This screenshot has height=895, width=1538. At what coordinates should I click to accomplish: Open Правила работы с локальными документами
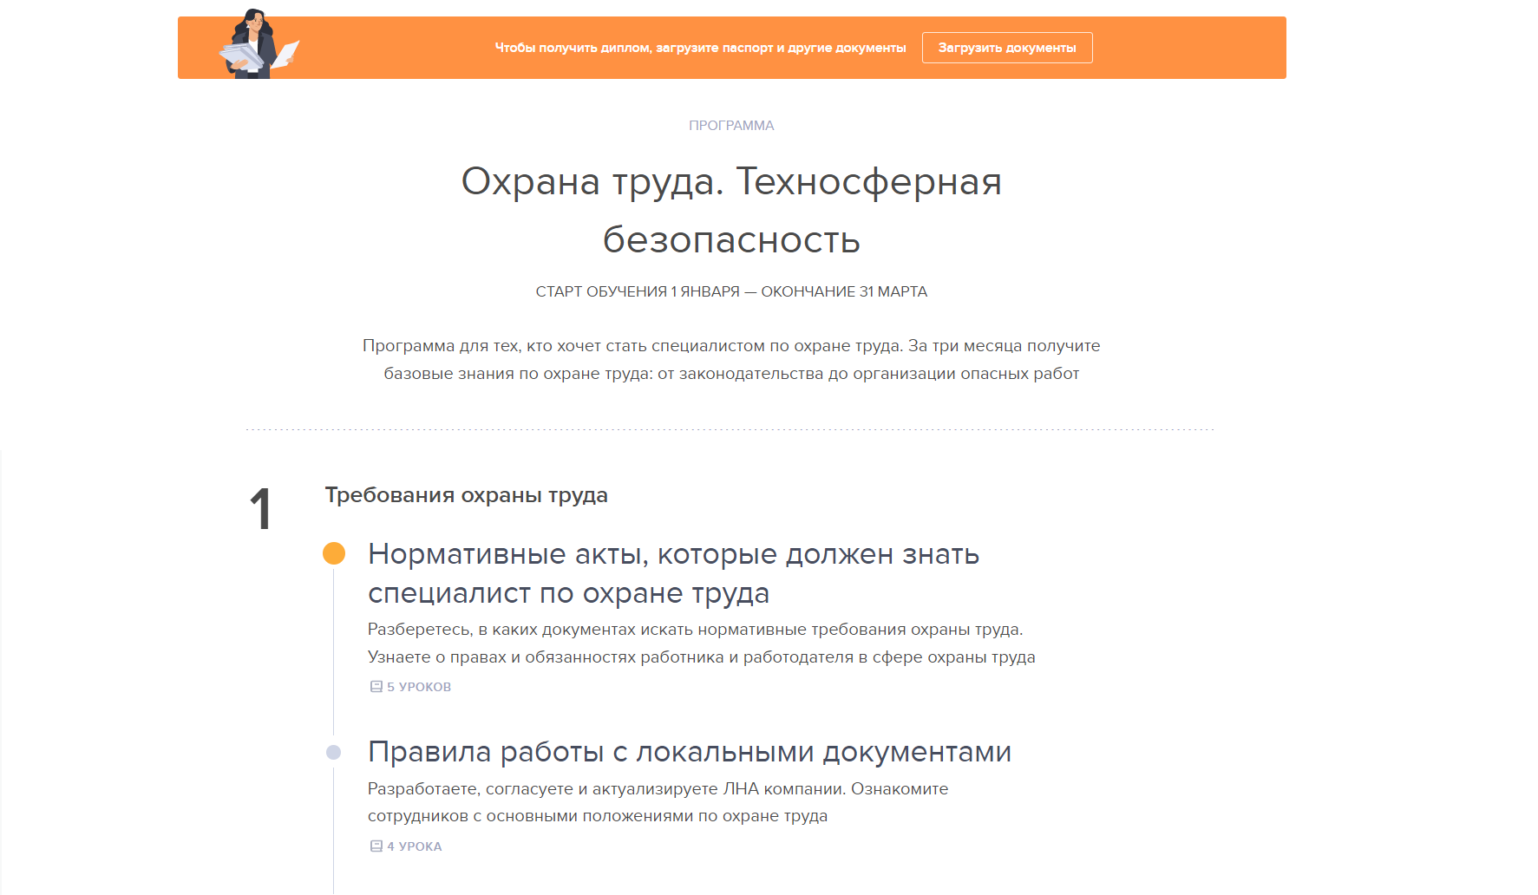(690, 752)
